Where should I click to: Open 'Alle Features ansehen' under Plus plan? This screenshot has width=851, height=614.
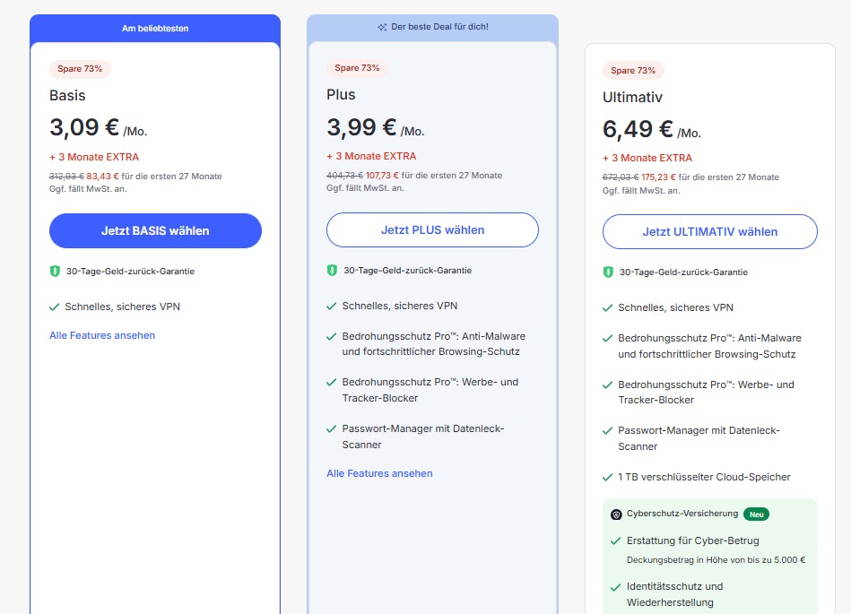379,473
